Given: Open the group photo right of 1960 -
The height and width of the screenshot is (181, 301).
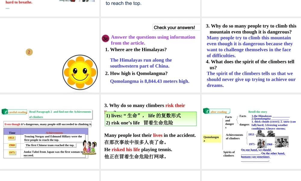Looking at the screenshot, I should tap(282, 142).
